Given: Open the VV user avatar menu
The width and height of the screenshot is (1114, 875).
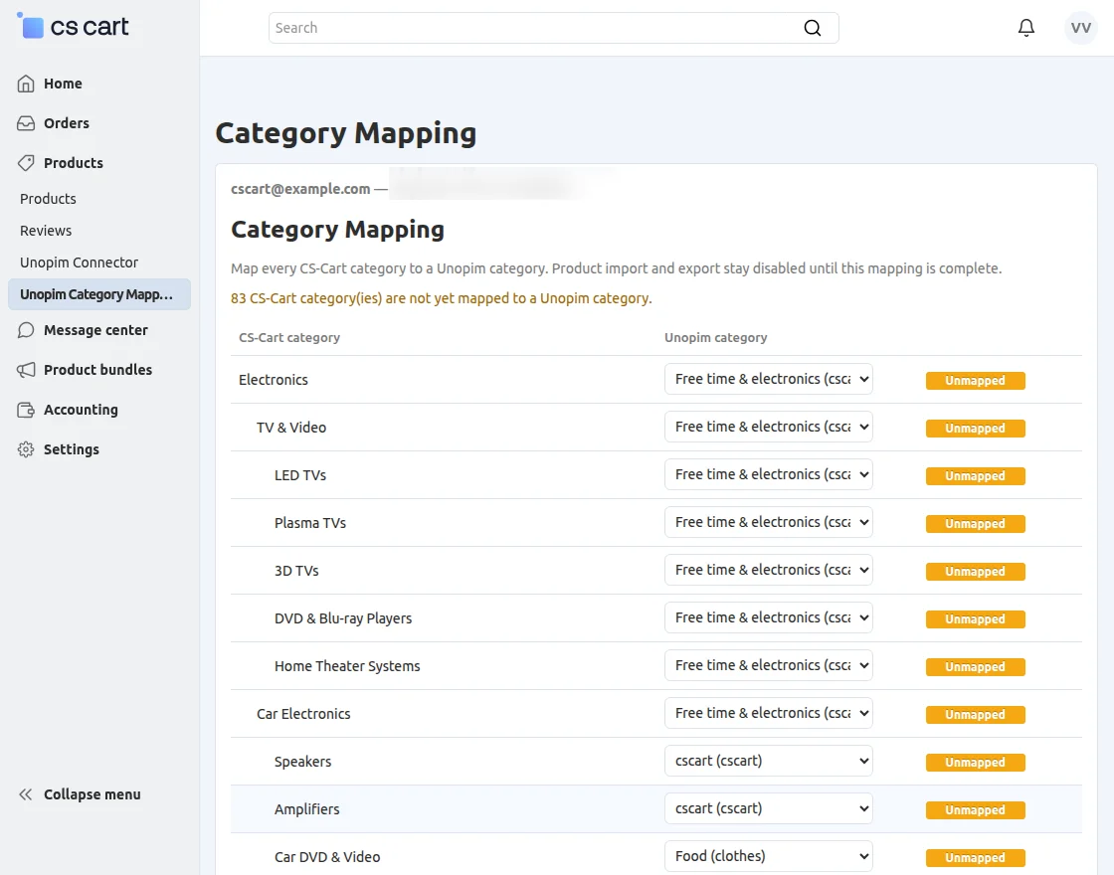Looking at the screenshot, I should click(1080, 28).
